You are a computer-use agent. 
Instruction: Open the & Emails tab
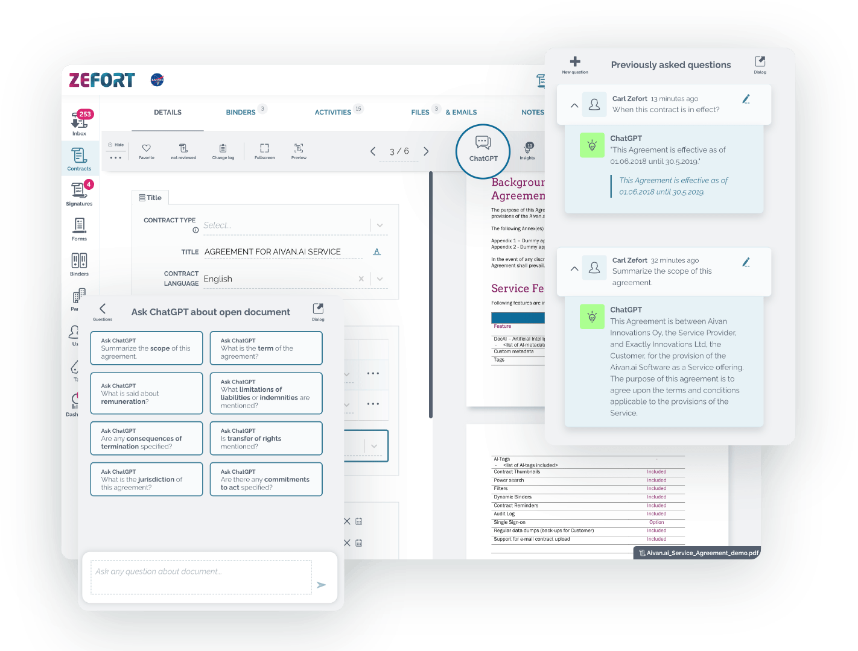462,112
